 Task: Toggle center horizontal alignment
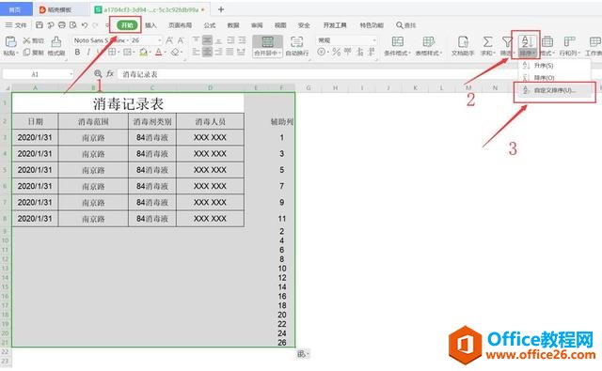pos(207,52)
